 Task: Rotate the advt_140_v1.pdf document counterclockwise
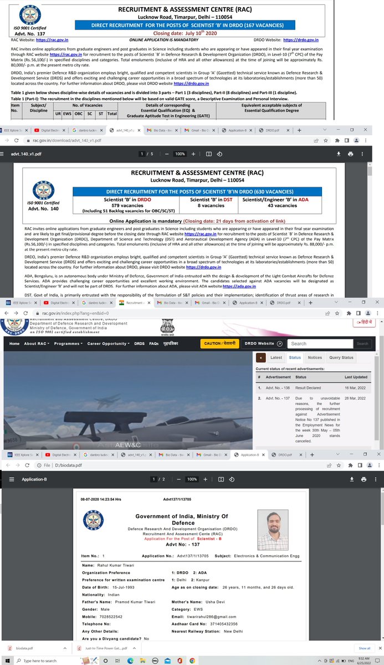220,154
